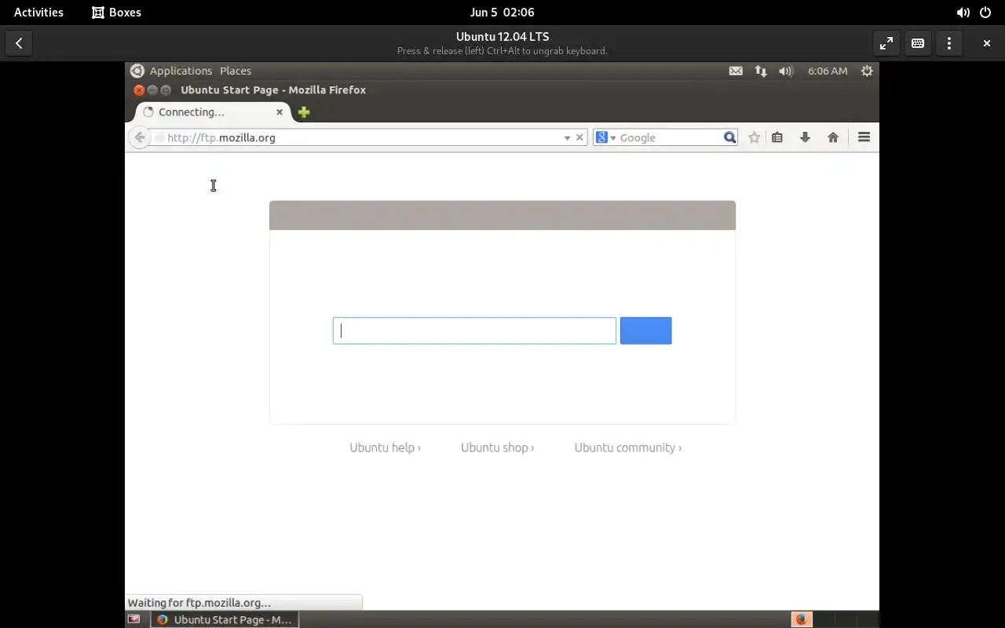Select the Connecting... tab
This screenshot has height=628, width=1005.
pos(212,112)
